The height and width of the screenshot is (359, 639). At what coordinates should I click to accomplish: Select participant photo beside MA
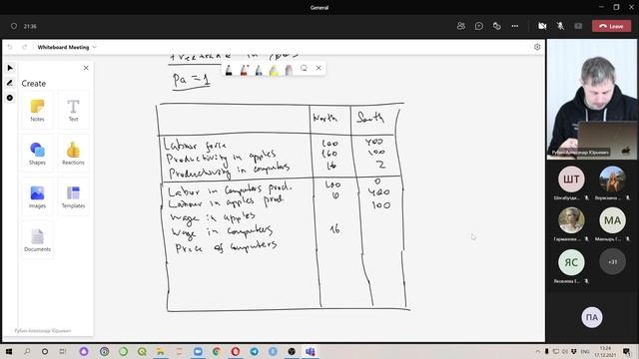pos(571,220)
